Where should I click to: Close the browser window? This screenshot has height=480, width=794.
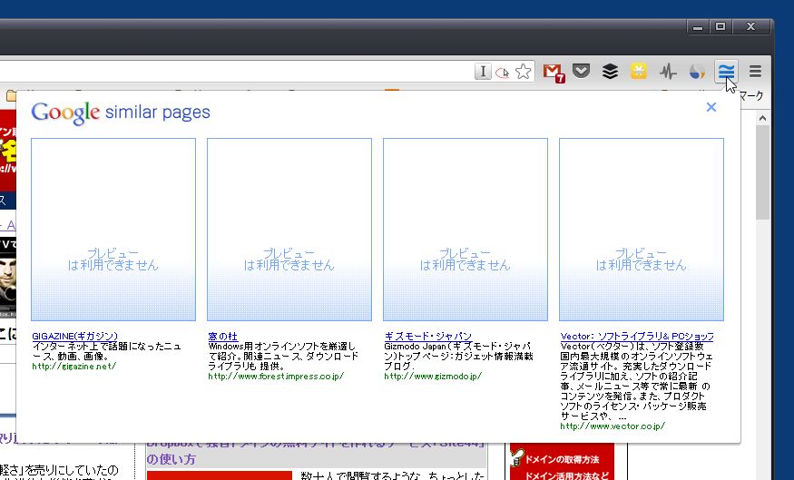pyautogui.click(x=751, y=27)
